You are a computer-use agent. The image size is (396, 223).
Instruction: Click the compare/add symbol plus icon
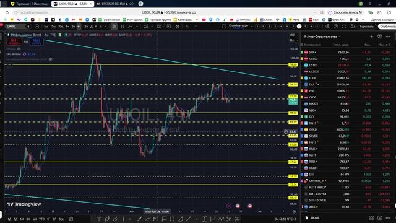[37, 26]
